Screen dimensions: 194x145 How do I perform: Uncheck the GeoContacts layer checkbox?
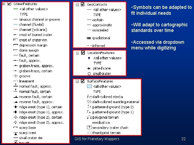82,4
